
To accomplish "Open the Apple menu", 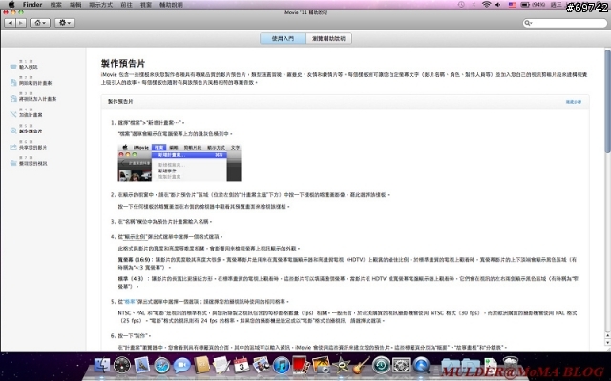I will click(11, 5).
